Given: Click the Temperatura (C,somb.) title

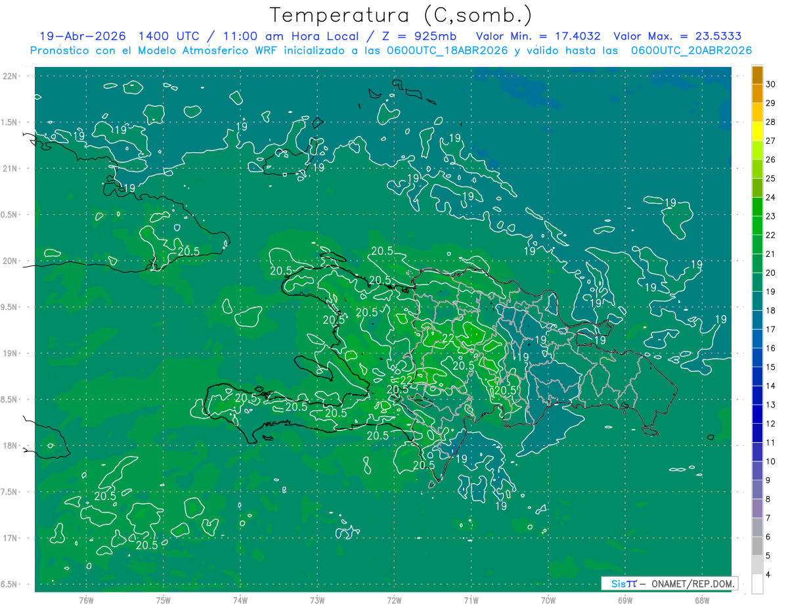Looking at the screenshot, I should coord(401,15).
